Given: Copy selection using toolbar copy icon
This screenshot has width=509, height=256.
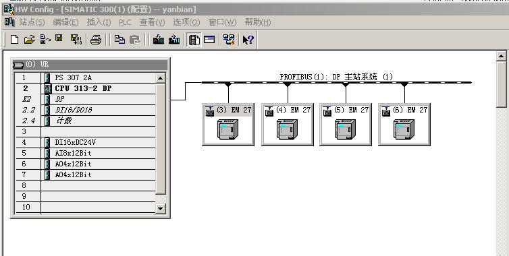Looking at the screenshot, I should 119,40.
